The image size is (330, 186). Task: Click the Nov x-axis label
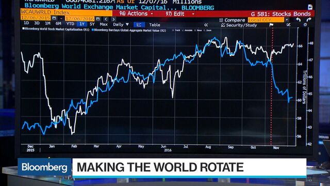click(276, 148)
